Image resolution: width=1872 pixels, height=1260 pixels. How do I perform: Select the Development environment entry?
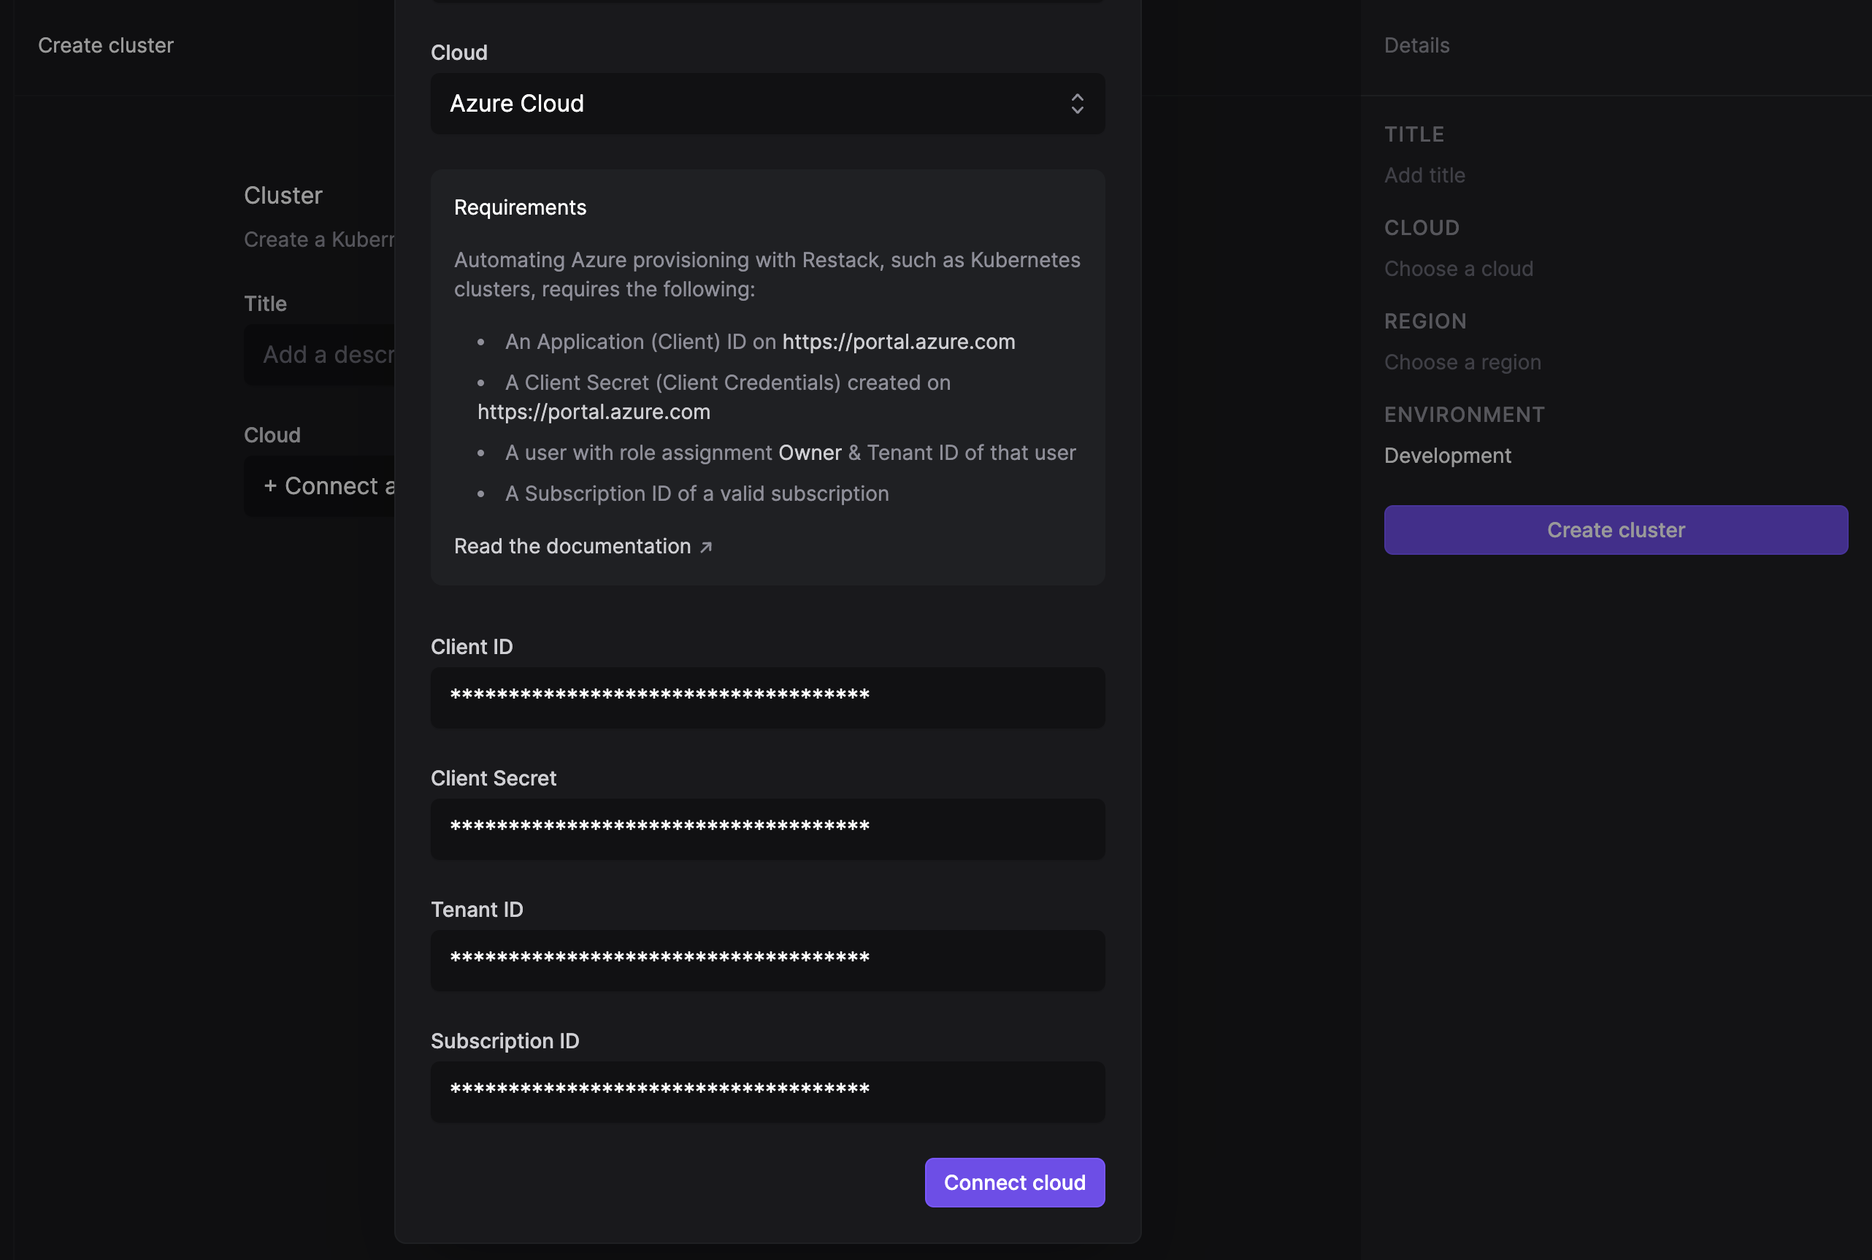coord(1446,455)
